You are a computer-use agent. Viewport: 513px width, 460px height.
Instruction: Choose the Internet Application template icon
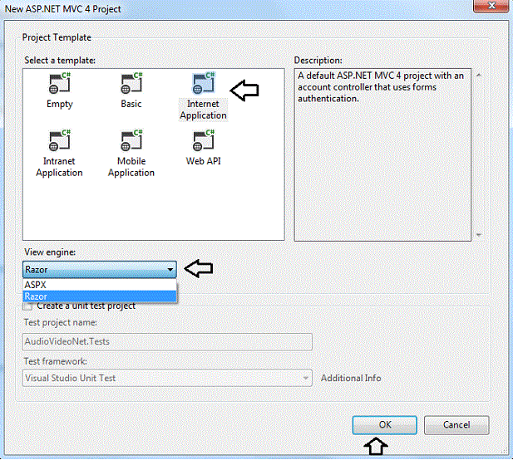[x=204, y=83]
